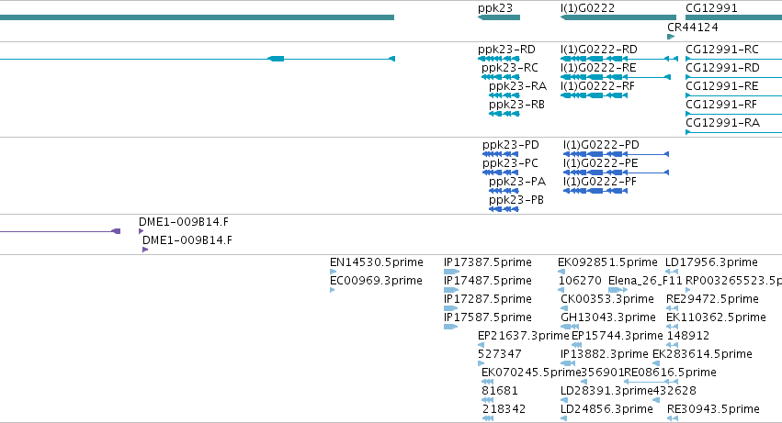
Task: Select transcript l(1)G0222-RE feature
Action: (616, 77)
